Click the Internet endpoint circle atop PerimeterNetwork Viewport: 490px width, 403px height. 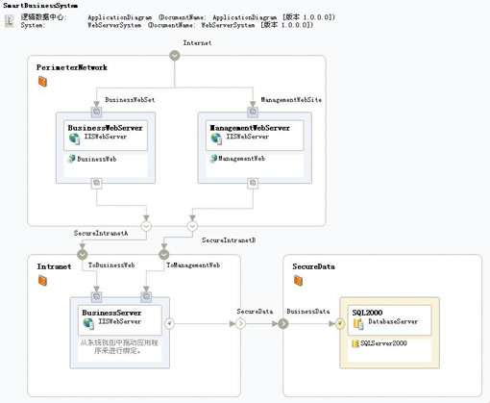coord(175,56)
